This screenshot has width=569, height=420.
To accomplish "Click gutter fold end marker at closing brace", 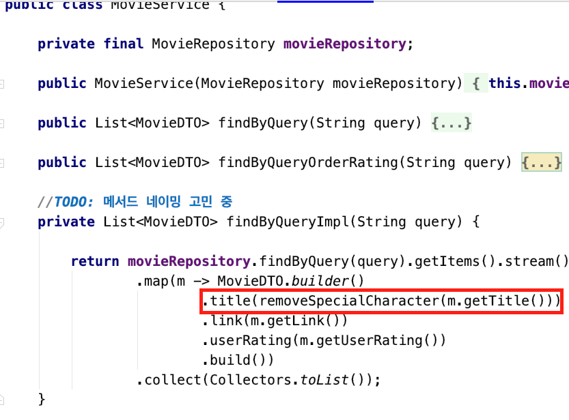I will [x=2, y=400].
